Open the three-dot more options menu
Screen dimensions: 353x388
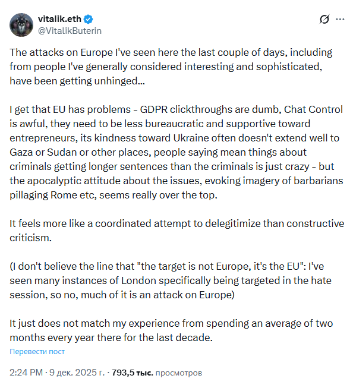340,19
